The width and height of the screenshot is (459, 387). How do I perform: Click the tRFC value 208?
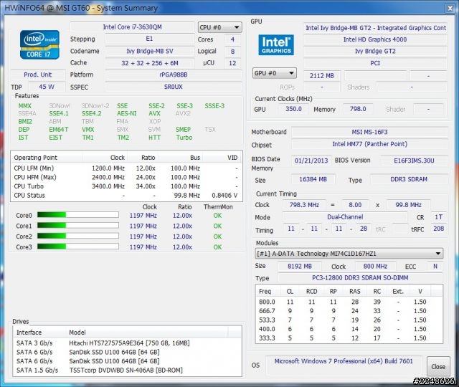click(x=438, y=229)
